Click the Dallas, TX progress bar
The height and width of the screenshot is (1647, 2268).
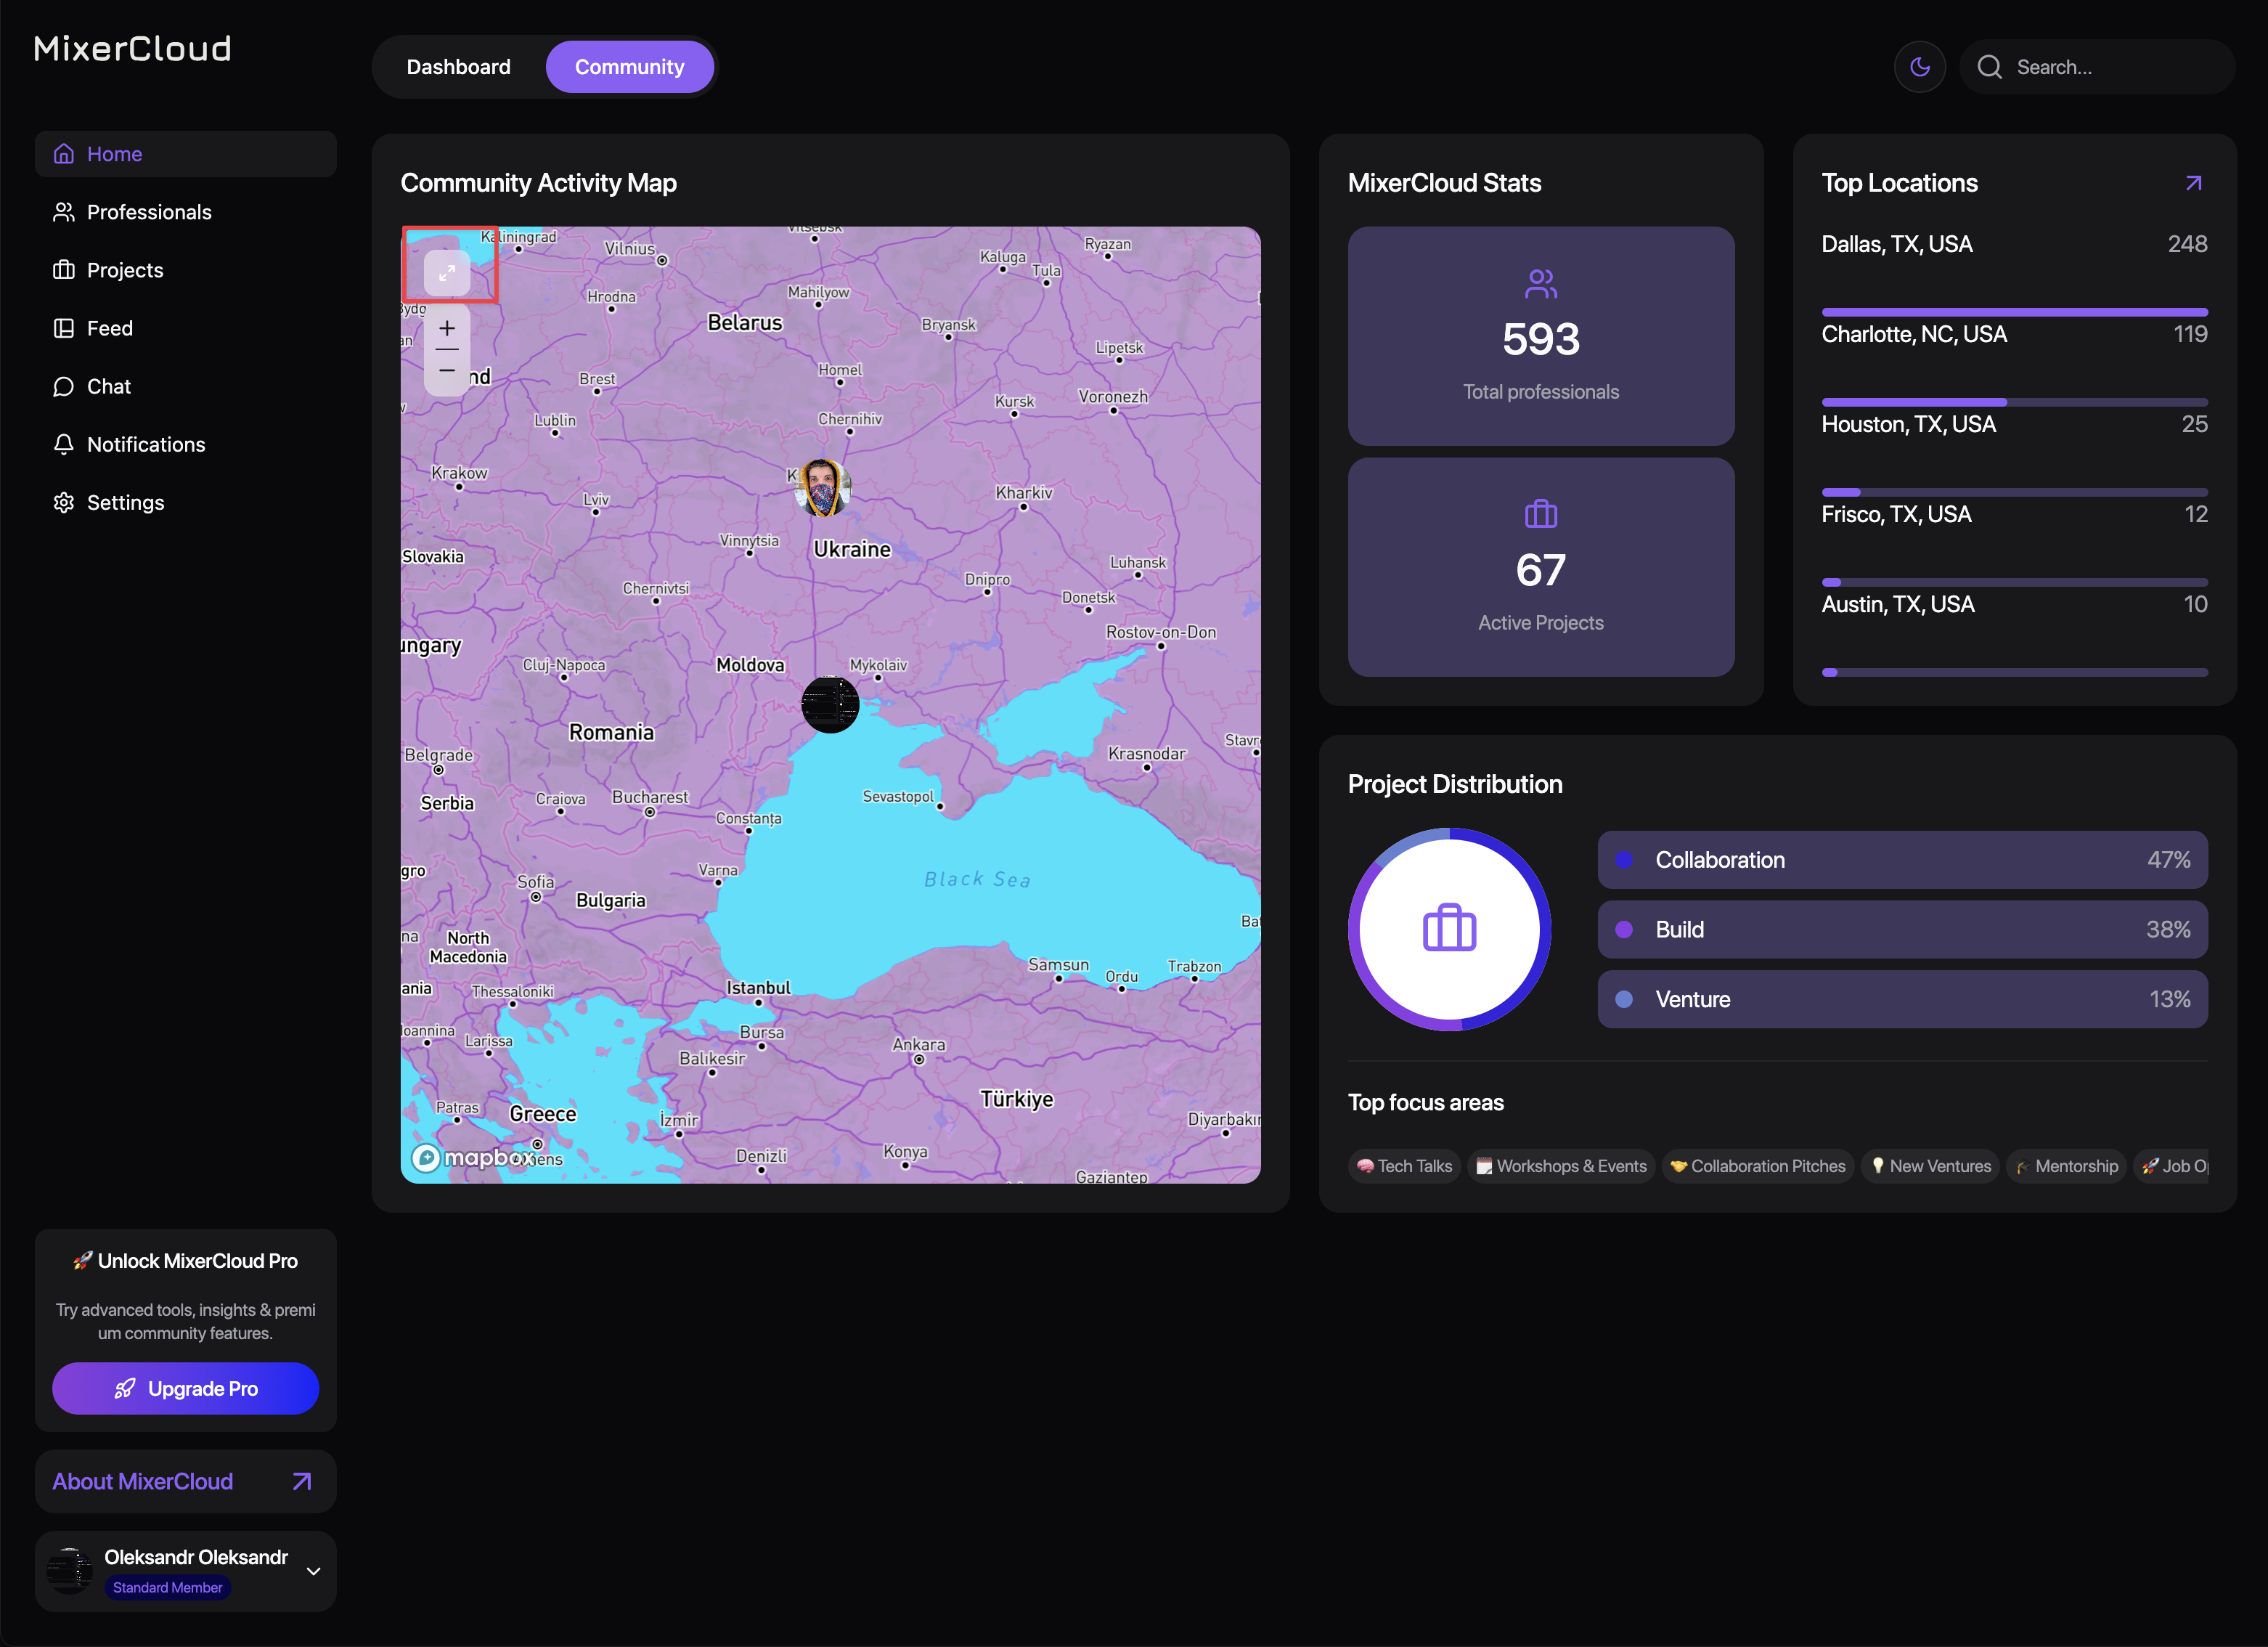point(2013,312)
